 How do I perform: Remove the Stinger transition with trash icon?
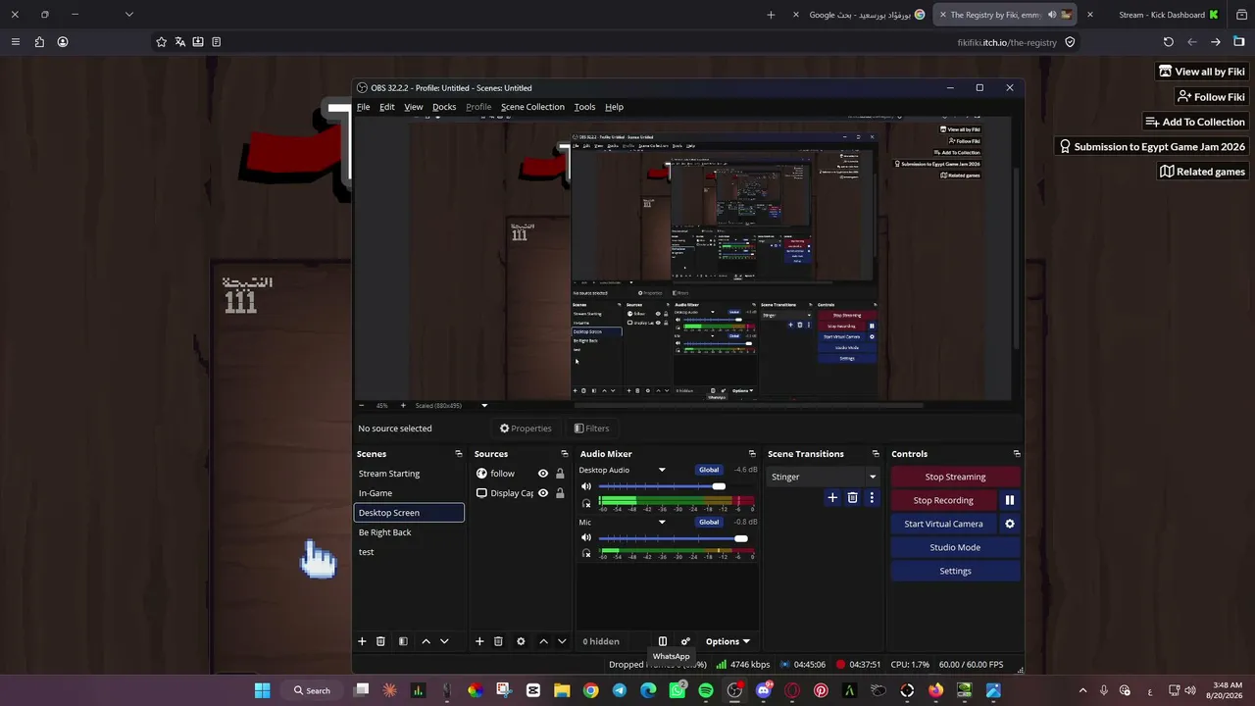(x=852, y=498)
